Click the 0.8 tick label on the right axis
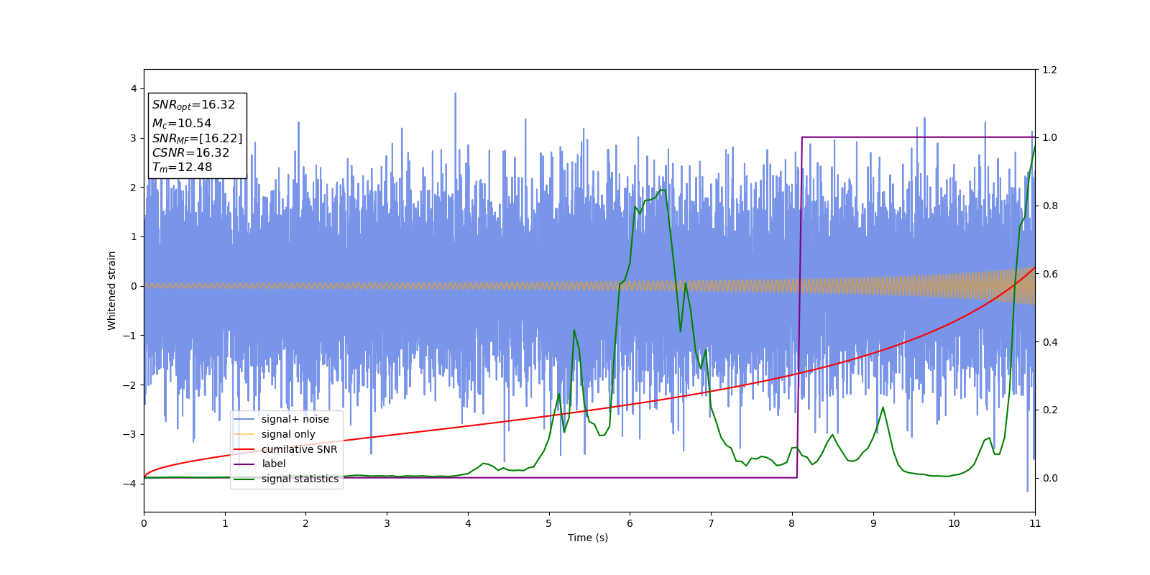Image resolution: width=1150 pixels, height=575 pixels. click(x=1049, y=206)
